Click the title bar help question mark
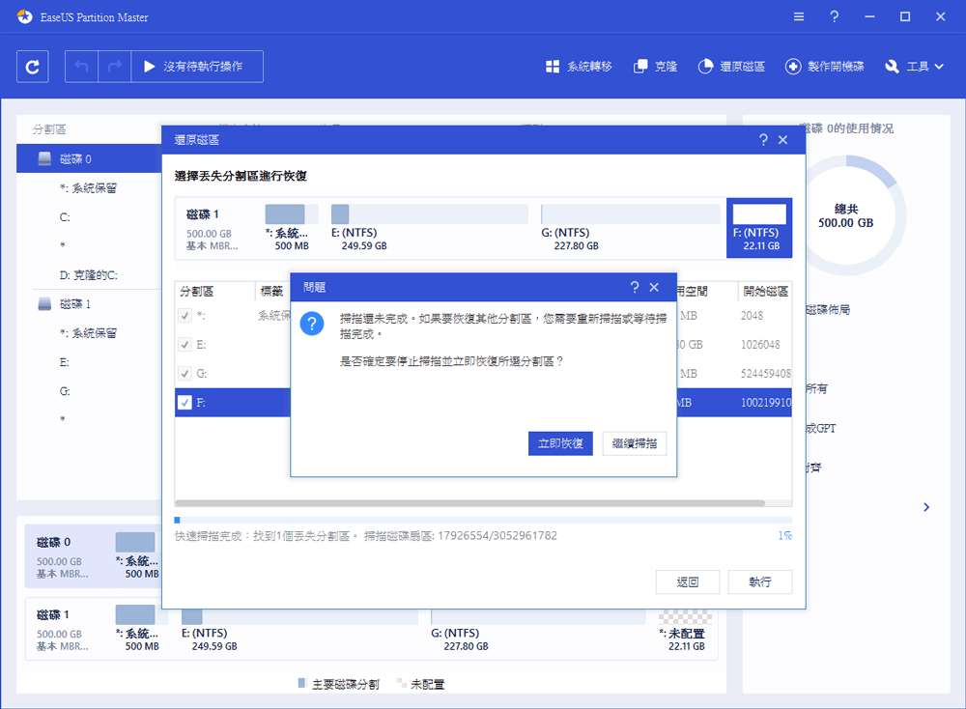The image size is (966, 709). 835,16
